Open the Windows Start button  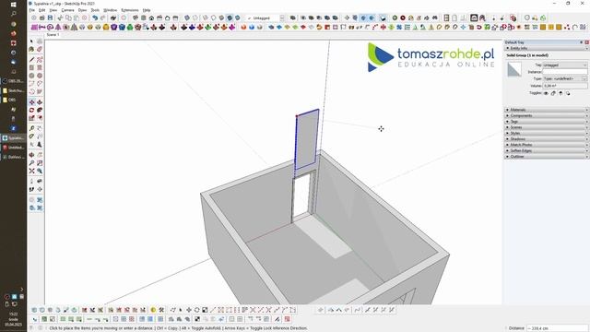point(13,5)
